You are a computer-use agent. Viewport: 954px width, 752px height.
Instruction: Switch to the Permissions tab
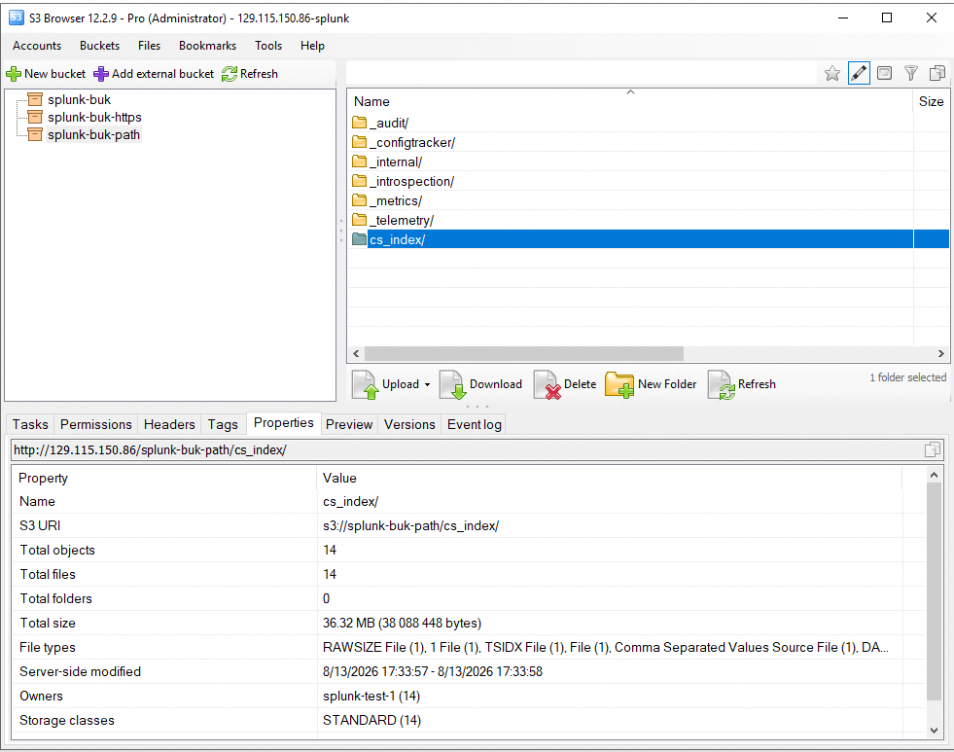tap(95, 424)
